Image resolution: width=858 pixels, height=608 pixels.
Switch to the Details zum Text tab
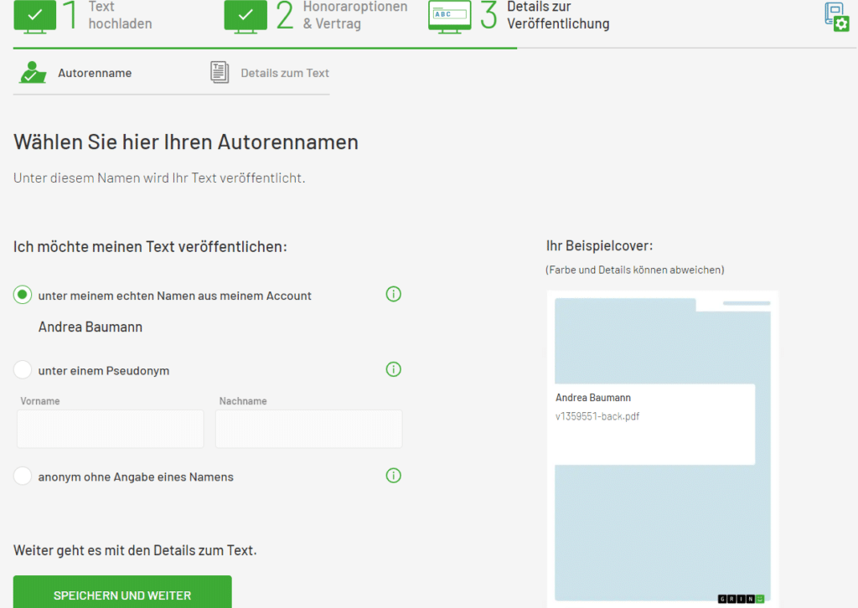tap(285, 73)
